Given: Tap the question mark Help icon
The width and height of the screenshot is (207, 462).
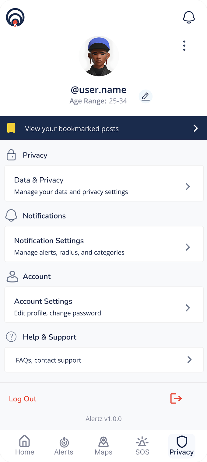Looking at the screenshot, I should (11, 337).
